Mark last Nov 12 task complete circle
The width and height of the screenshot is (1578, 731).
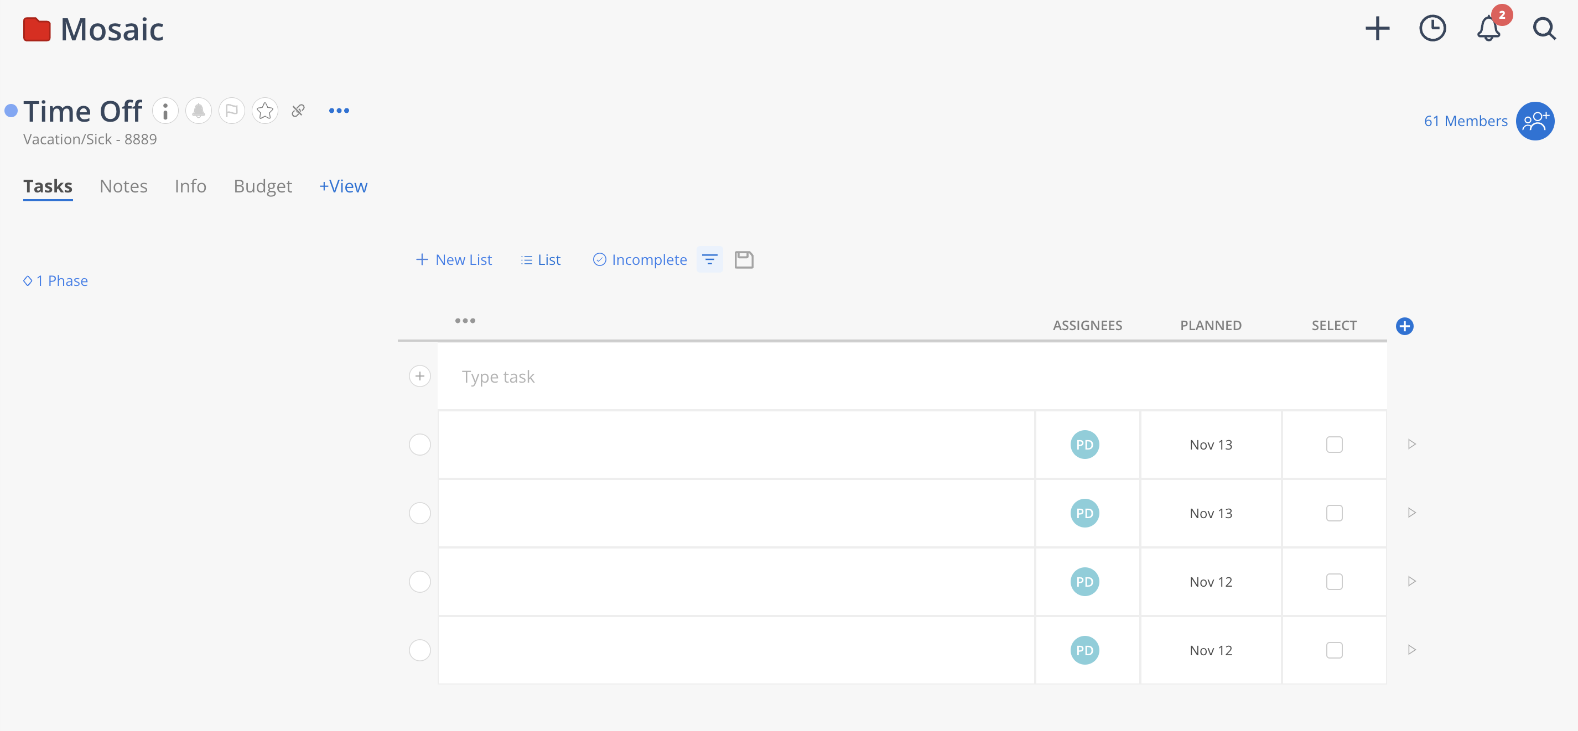419,650
